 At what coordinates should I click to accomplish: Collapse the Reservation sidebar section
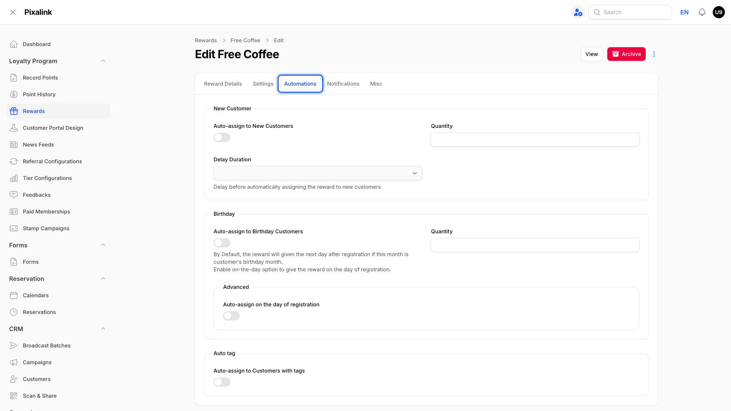103,279
